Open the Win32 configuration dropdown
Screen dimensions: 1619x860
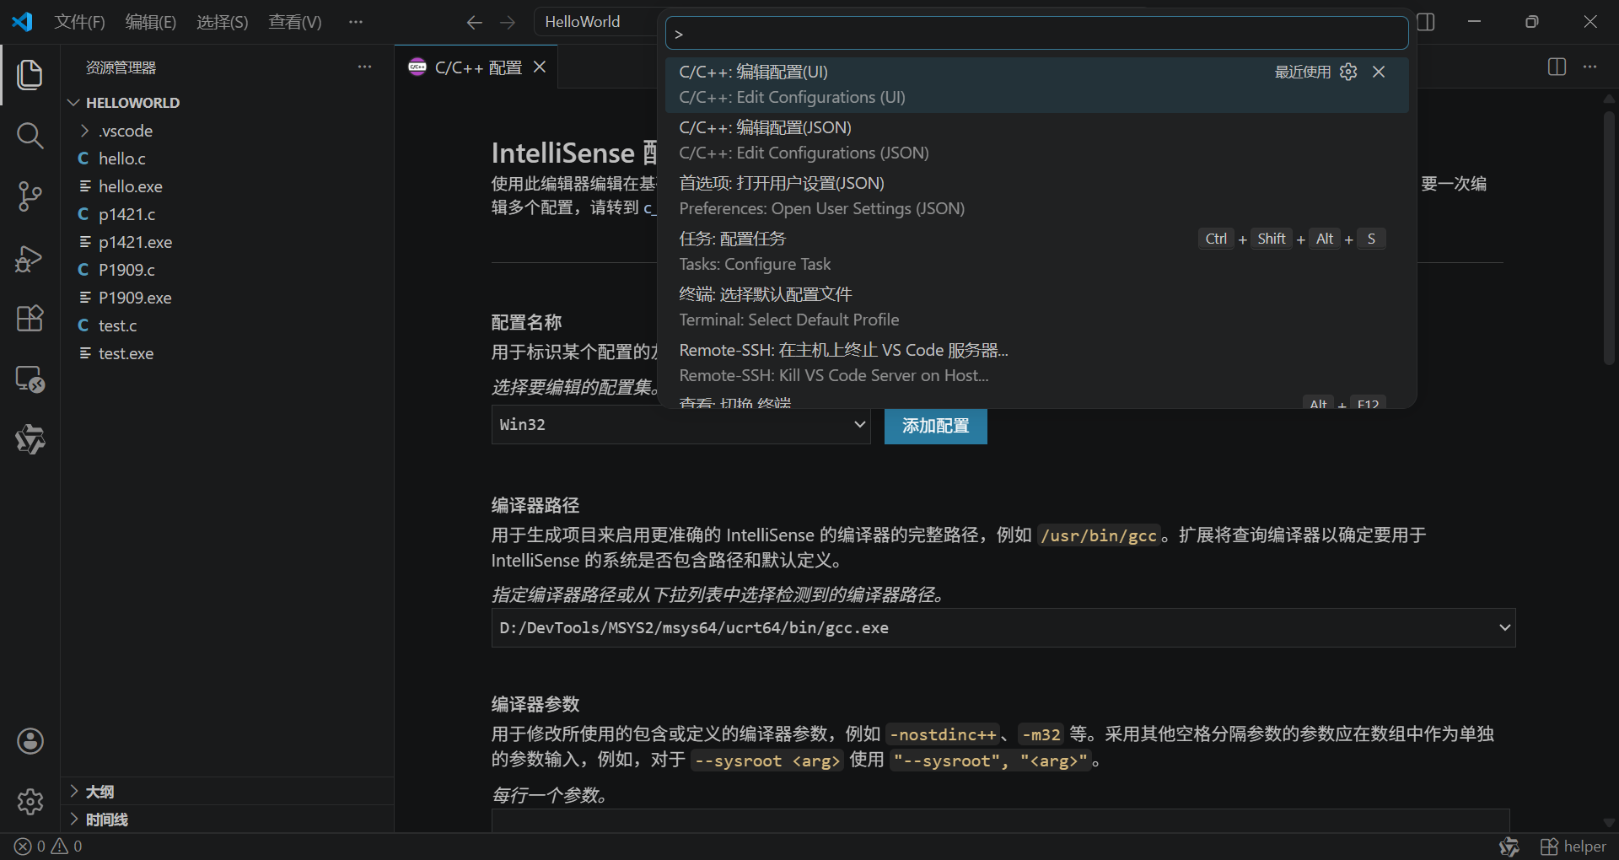[x=680, y=424]
